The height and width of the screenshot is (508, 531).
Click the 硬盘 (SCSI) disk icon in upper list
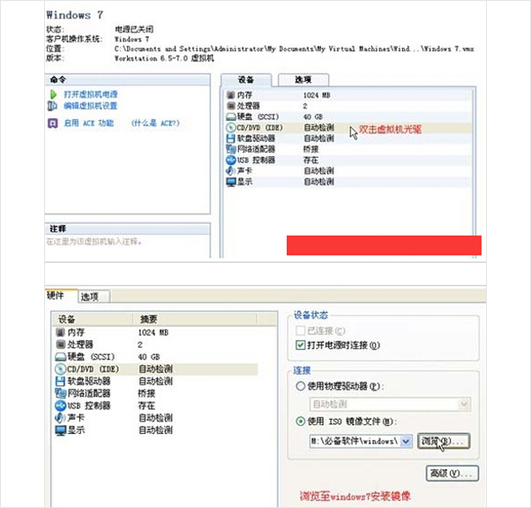click(230, 116)
